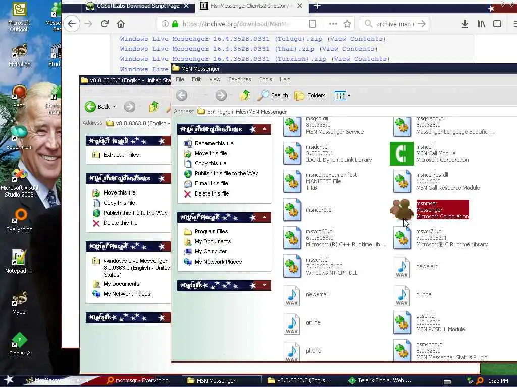Open the Back history dropdown arrow
Image resolution: width=517 pixels, height=387 pixels.
click(115, 107)
